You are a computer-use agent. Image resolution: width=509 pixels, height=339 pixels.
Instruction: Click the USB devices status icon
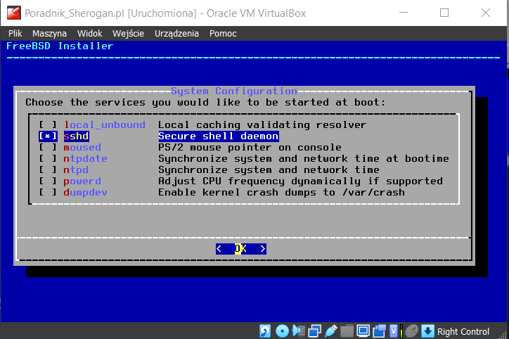pyautogui.click(x=331, y=331)
